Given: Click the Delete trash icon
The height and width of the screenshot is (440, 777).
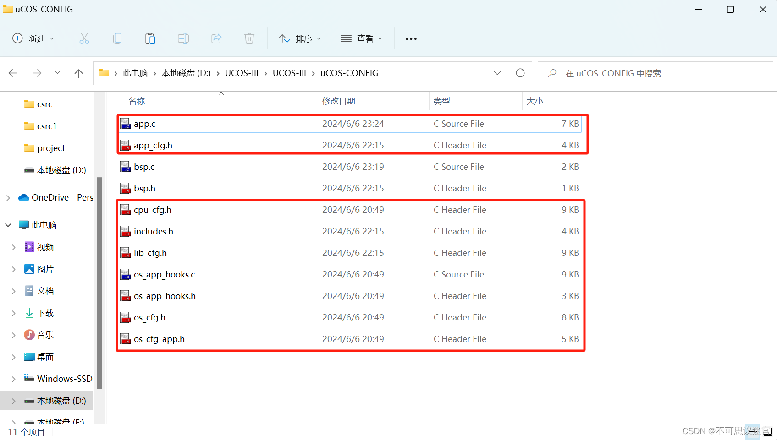Looking at the screenshot, I should click(x=249, y=38).
